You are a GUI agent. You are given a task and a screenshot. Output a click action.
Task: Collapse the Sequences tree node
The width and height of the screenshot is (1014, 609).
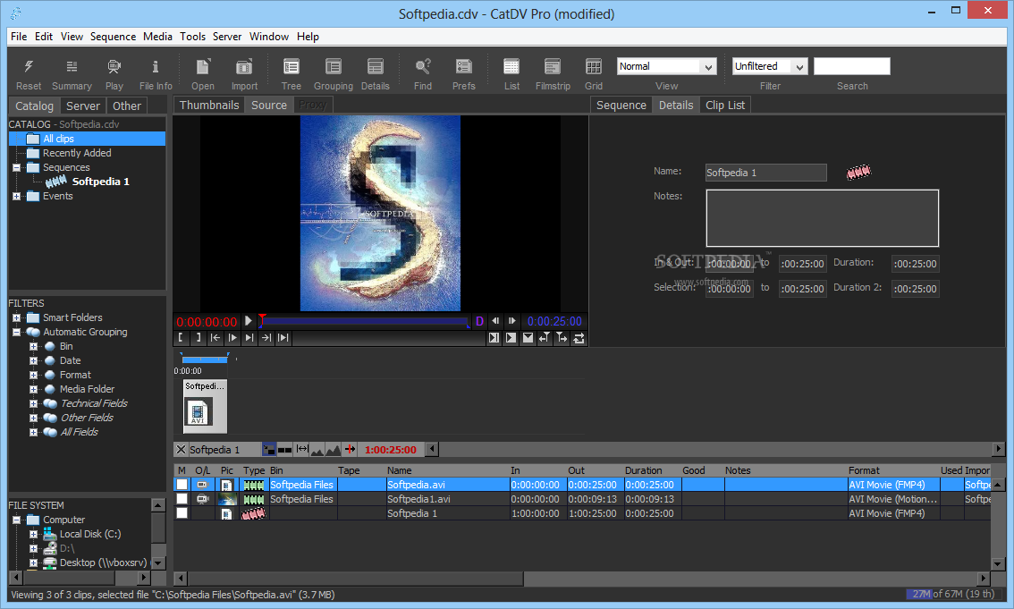[x=17, y=167]
